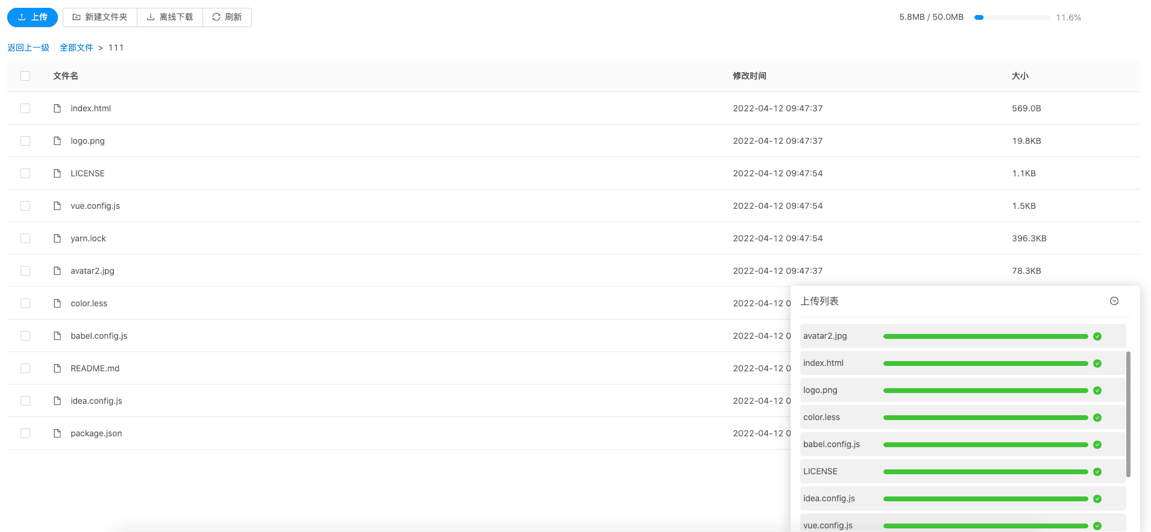Check the box for logo.png

coord(25,141)
